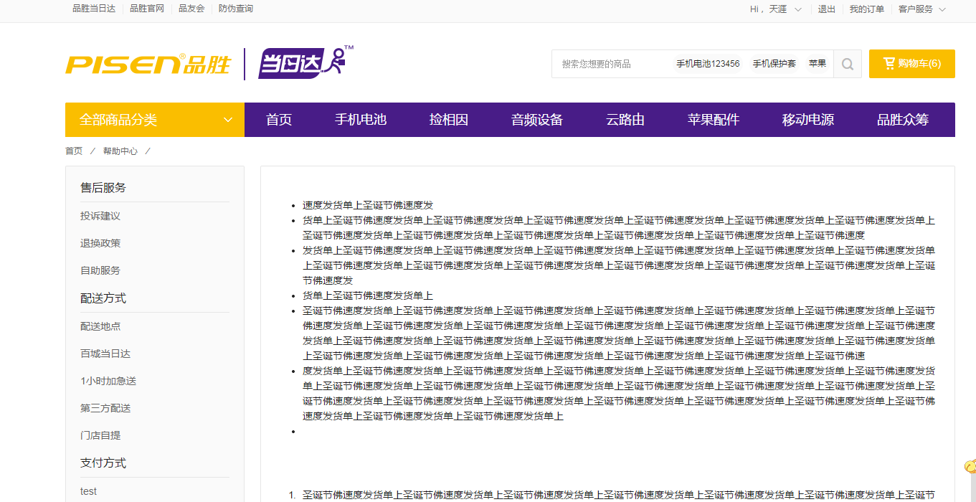Open 门店自提 in the sidebar
The height and width of the screenshot is (502, 976).
[x=100, y=435]
